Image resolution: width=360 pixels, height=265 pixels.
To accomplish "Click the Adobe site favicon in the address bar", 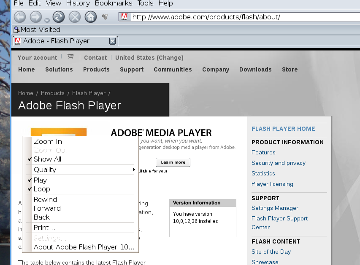I will (x=125, y=17).
